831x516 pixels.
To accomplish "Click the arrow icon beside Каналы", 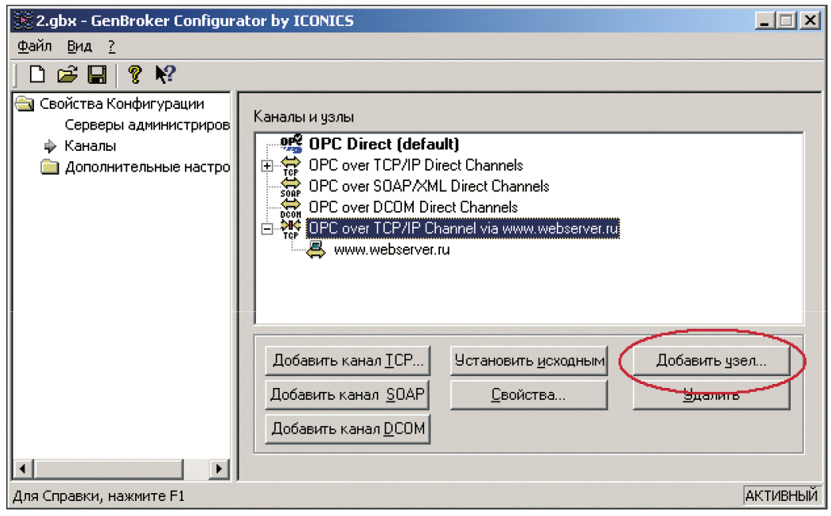I will [x=50, y=146].
